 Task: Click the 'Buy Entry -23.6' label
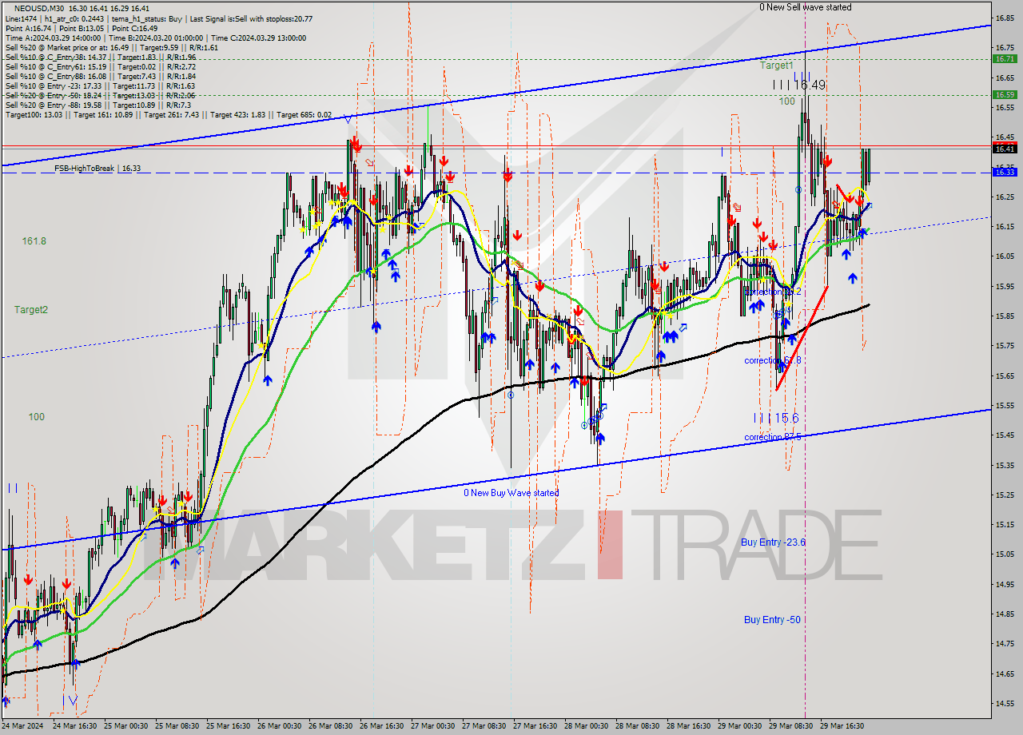click(x=773, y=542)
